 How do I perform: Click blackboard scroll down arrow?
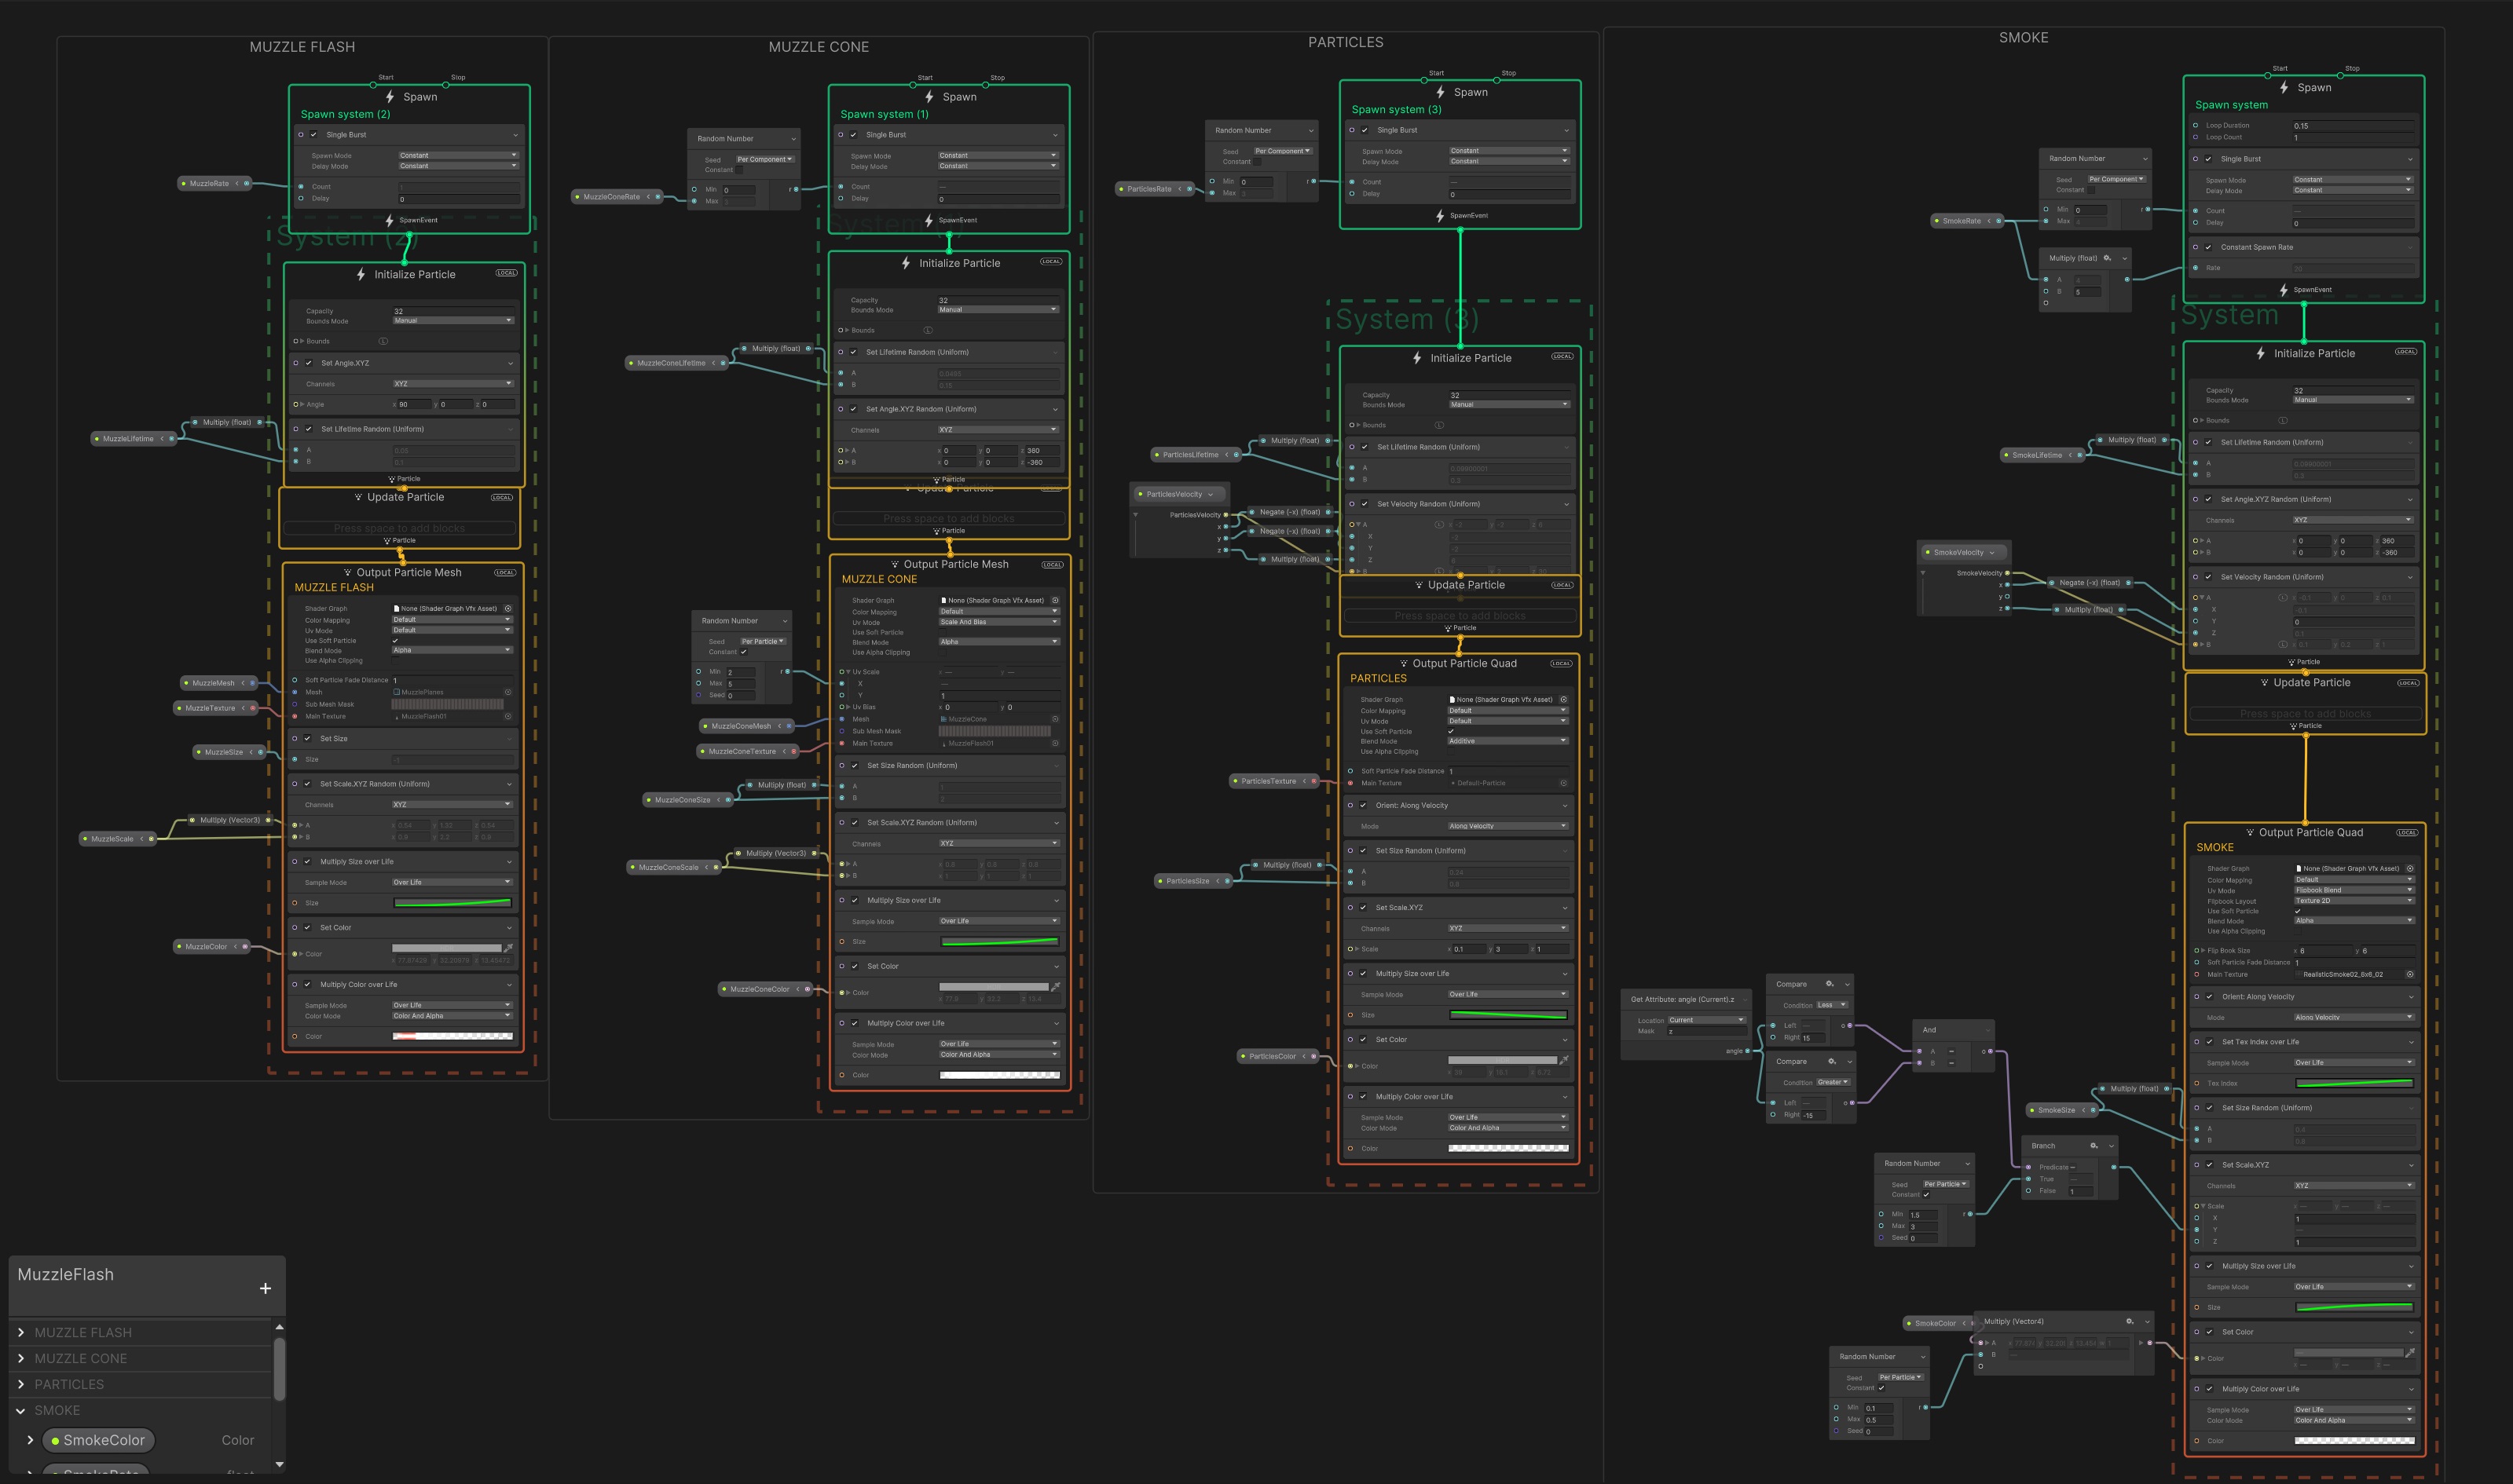(x=279, y=1464)
